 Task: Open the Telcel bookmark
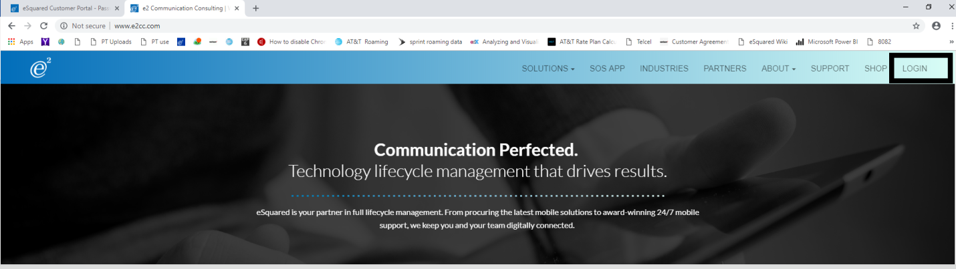pos(638,41)
